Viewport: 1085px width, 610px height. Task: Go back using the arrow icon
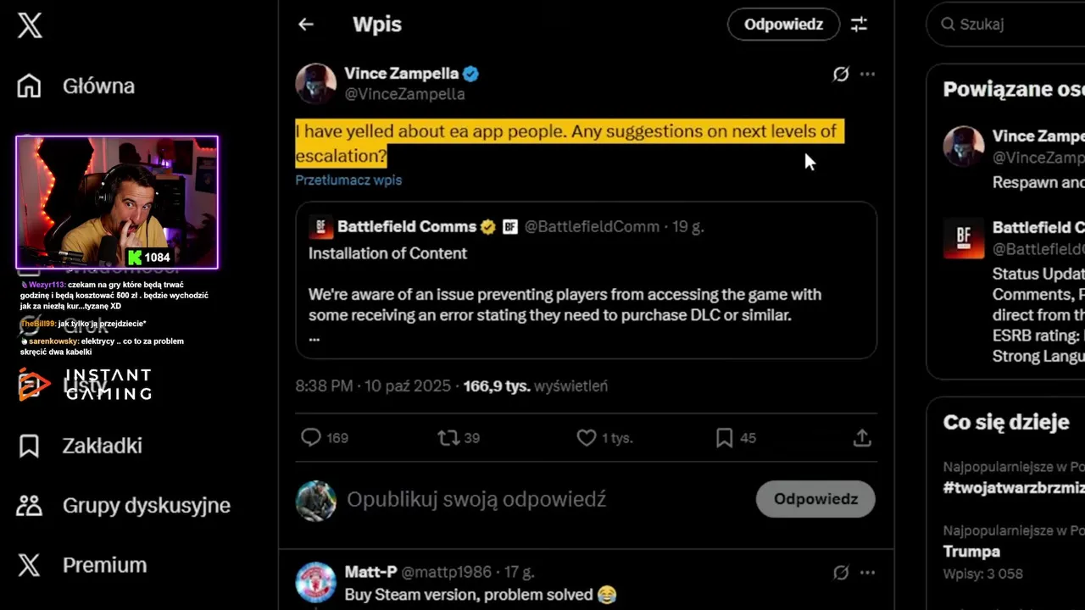pos(306,25)
